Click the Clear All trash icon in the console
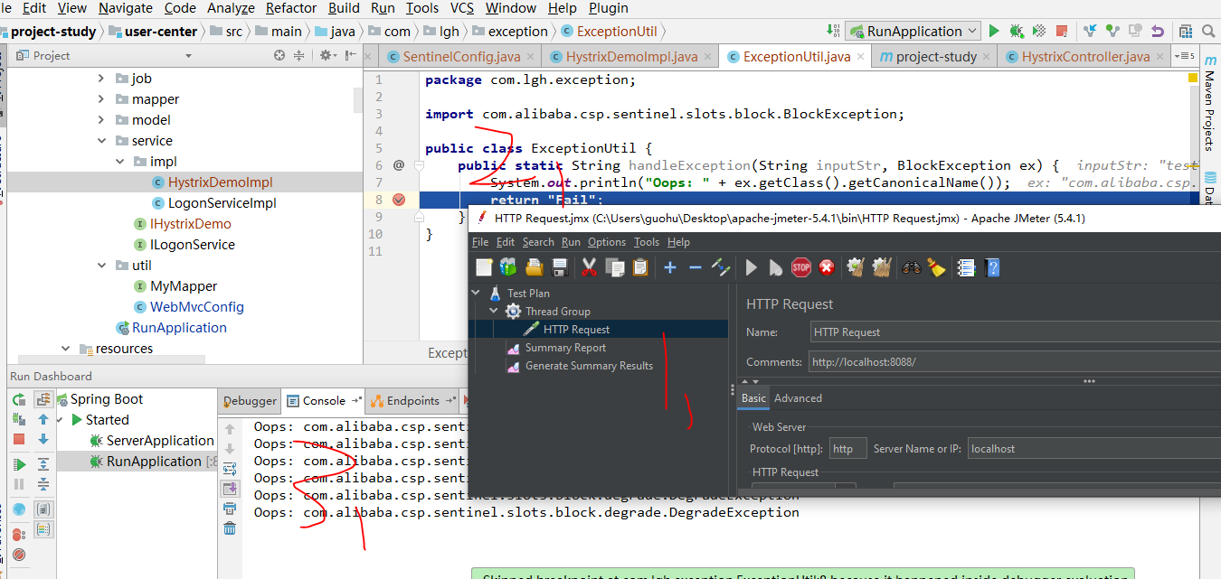The image size is (1221, 579). click(x=230, y=528)
